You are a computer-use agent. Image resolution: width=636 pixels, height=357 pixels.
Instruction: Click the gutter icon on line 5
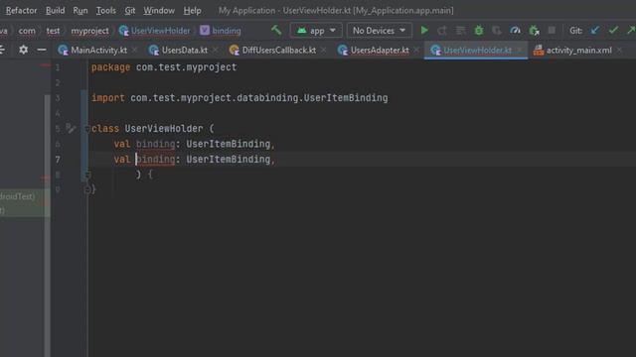point(71,128)
